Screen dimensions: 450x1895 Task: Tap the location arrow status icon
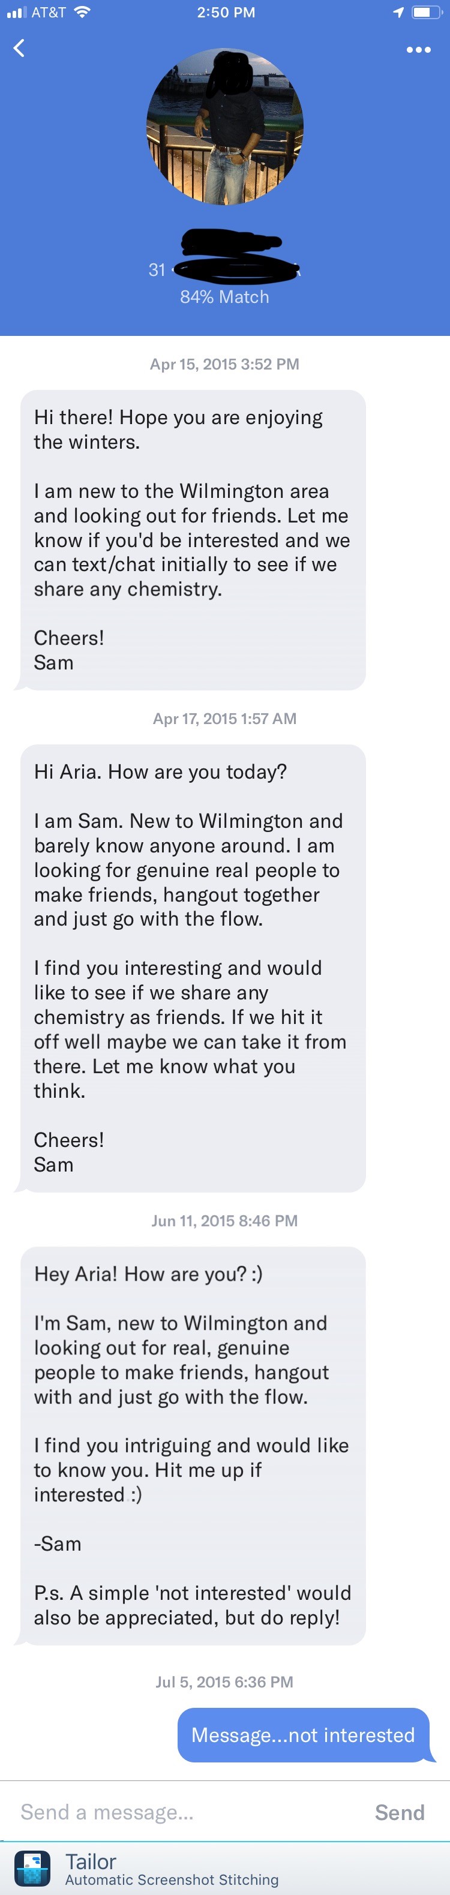(x=398, y=13)
